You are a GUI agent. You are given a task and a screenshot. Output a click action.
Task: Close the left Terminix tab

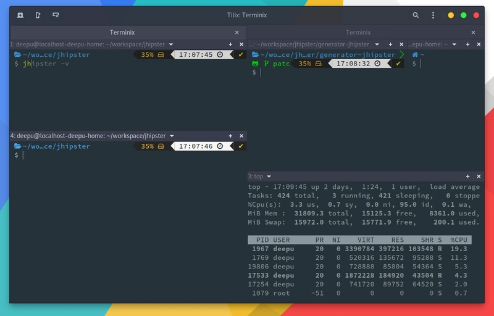point(237,33)
